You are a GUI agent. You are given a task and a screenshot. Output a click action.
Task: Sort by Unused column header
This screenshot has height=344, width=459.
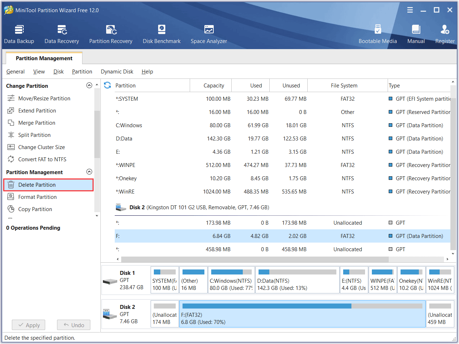tap(289, 85)
